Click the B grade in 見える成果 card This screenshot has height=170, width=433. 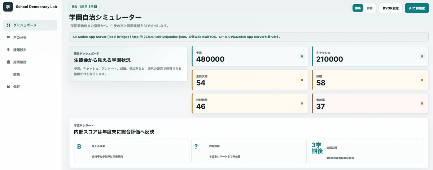click(x=79, y=147)
